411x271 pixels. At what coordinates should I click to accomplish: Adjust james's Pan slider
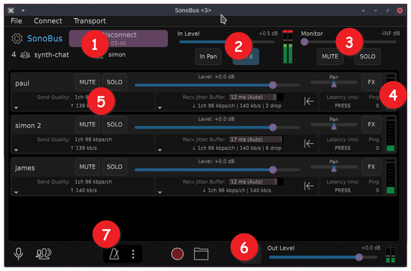(x=334, y=168)
